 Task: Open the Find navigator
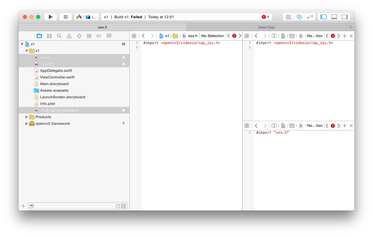pyautogui.click(x=59, y=36)
